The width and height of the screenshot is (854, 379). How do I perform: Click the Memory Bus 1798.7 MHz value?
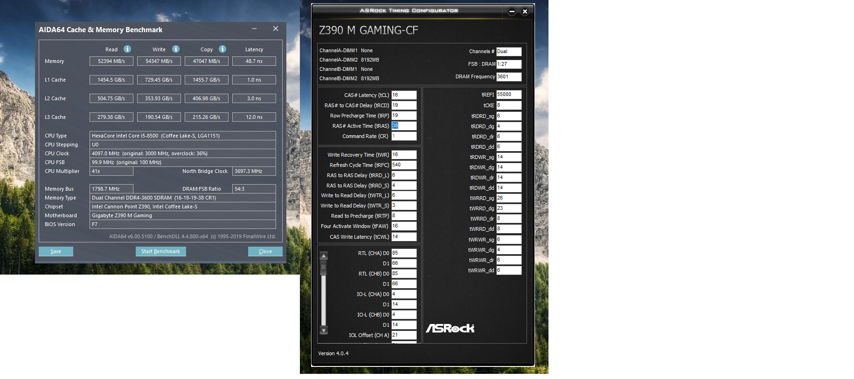coord(111,189)
